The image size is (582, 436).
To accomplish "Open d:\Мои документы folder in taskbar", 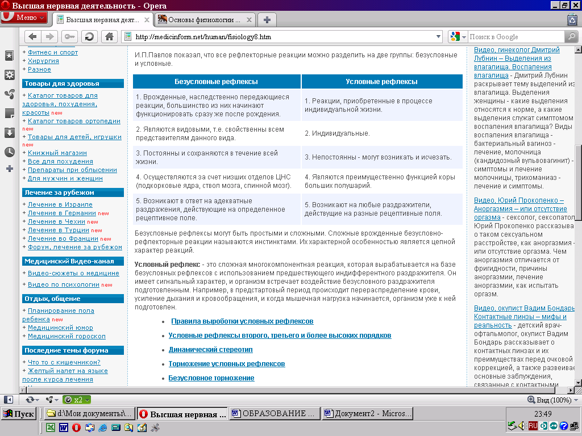I will point(89,413).
